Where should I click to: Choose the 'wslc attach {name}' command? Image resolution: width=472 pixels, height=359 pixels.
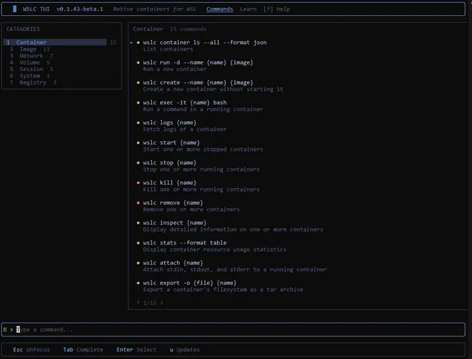coord(173,263)
